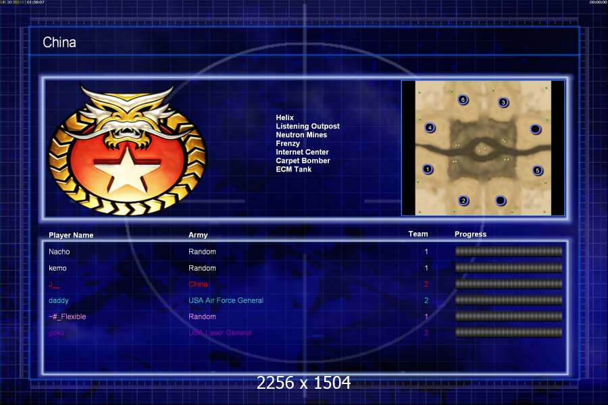
Task: Click the China faction title
Action: click(x=59, y=43)
